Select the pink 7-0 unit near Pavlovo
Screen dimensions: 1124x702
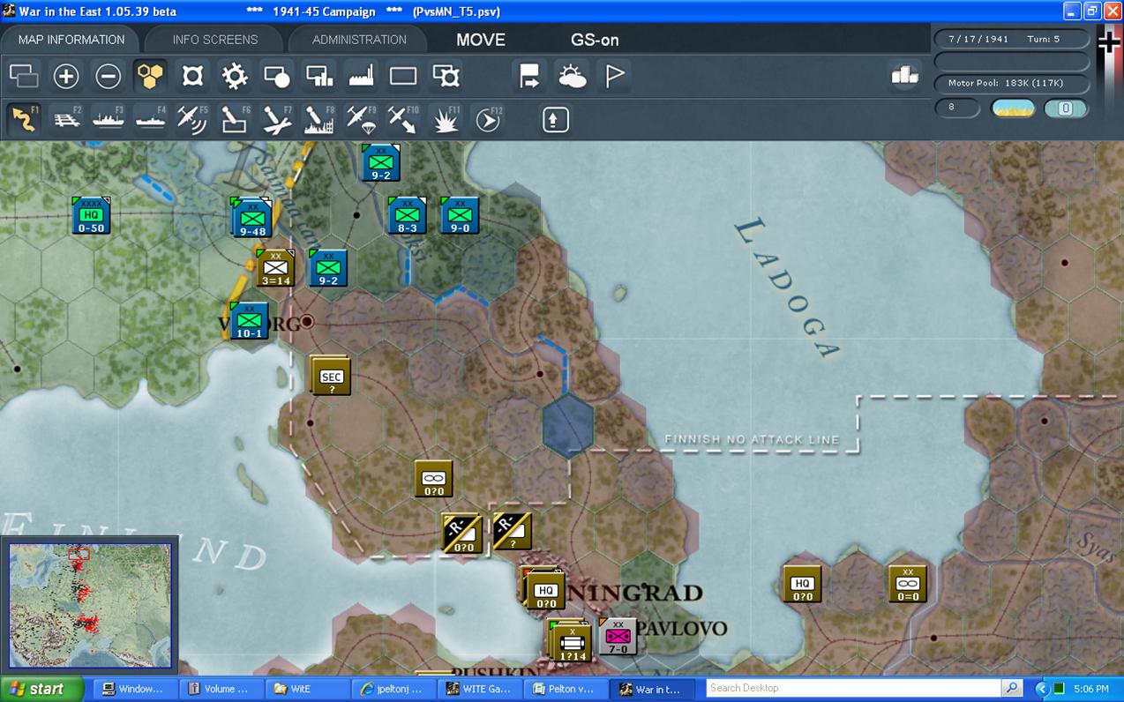point(618,636)
